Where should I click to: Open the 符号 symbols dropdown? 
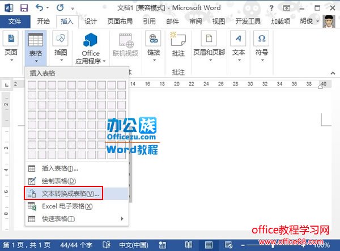coord(262,46)
